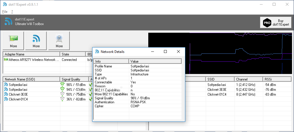294x132 pixels.
Task: Click the -83 dBm RSSi value
Action: coord(270,94)
